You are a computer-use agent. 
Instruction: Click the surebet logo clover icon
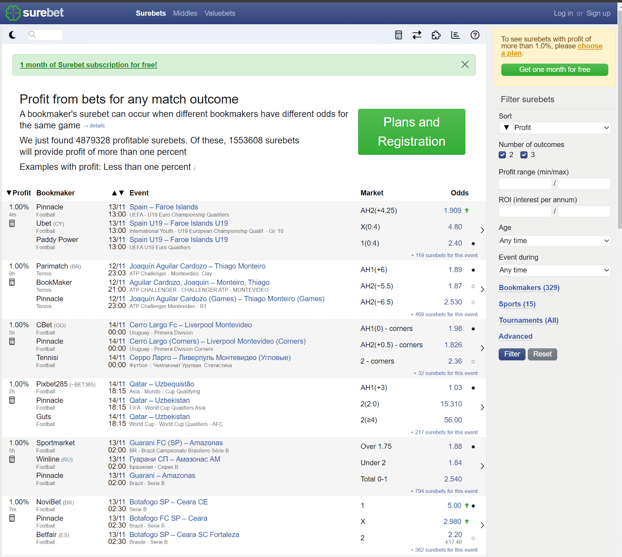point(13,13)
